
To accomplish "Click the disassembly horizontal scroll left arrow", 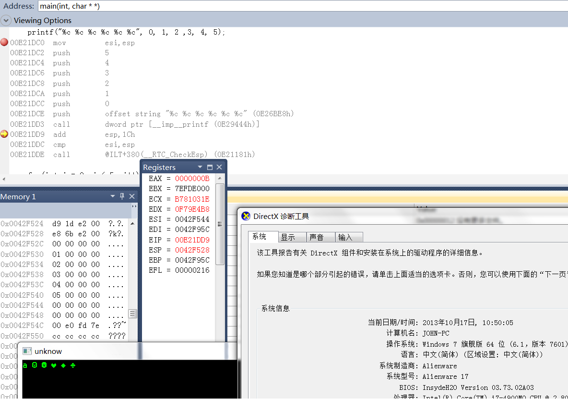I will click(4, 179).
